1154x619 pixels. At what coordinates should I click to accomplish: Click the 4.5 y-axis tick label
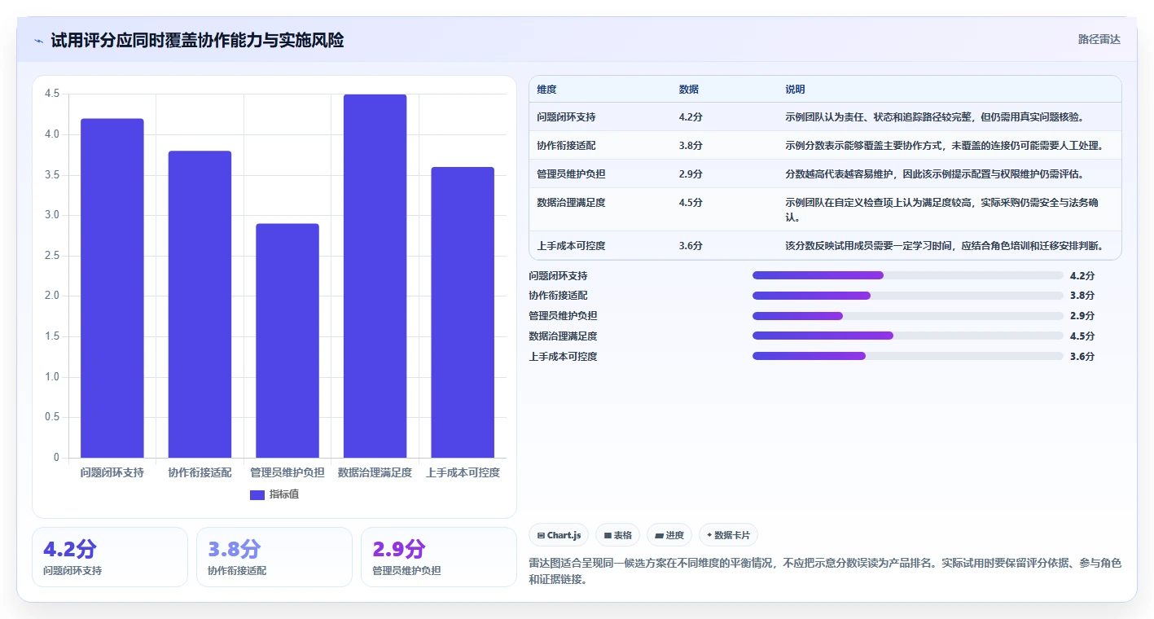tap(52, 94)
